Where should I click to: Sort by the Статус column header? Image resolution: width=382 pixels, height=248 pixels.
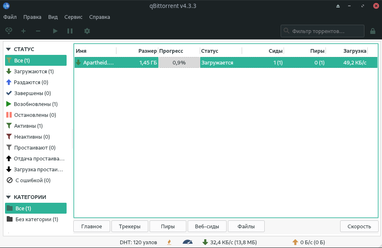click(x=221, y=51)
